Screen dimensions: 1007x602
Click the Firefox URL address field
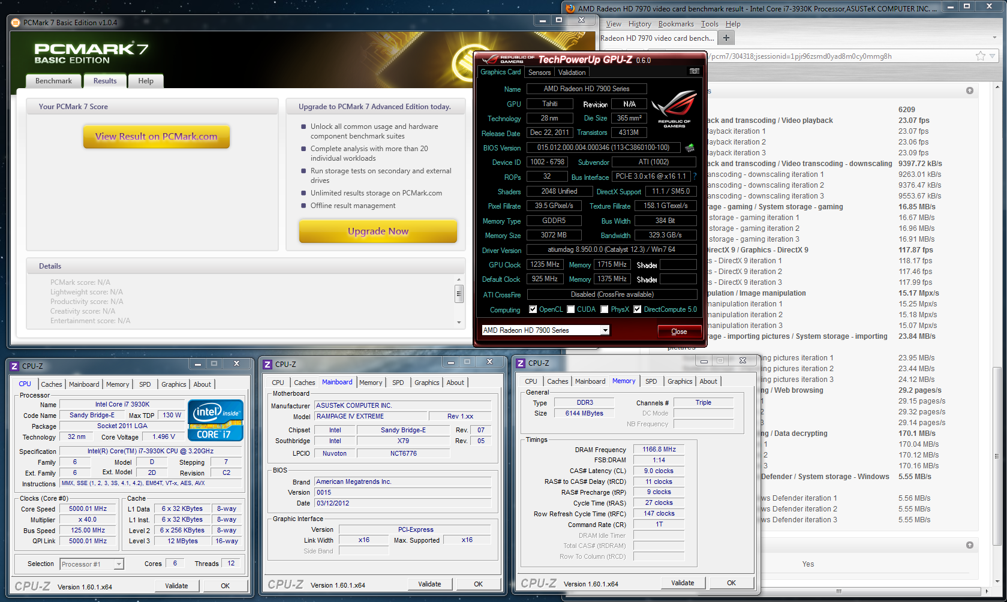pos(840,56)
